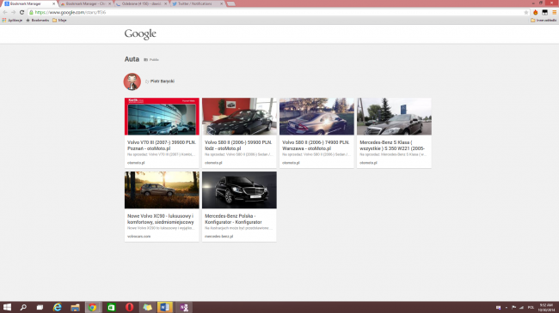This screenshot has width=559, height=313.
Task: Open OneNote from the taskbar
Action: 184,307
